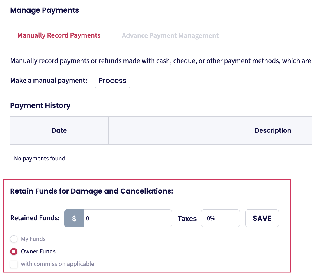Viewport: 312px width, 280px height.
Task: Choose the Owner Funds radio option
Action: point(14,251)
